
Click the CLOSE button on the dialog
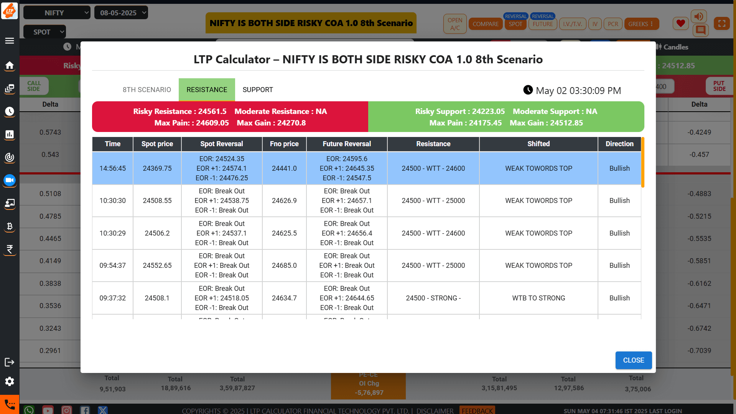(633, 360)
